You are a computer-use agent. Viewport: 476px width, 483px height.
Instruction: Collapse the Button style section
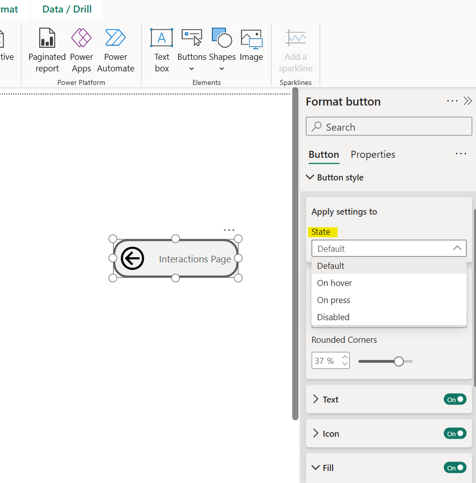point(310,177)
